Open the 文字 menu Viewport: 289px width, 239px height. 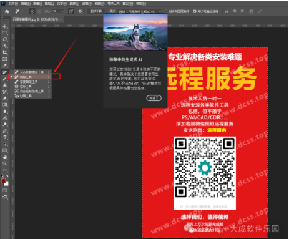pos(62,4)
